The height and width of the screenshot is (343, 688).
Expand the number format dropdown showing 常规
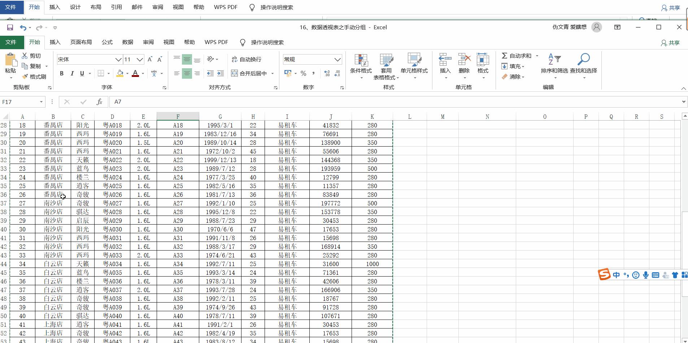[337, 60]
